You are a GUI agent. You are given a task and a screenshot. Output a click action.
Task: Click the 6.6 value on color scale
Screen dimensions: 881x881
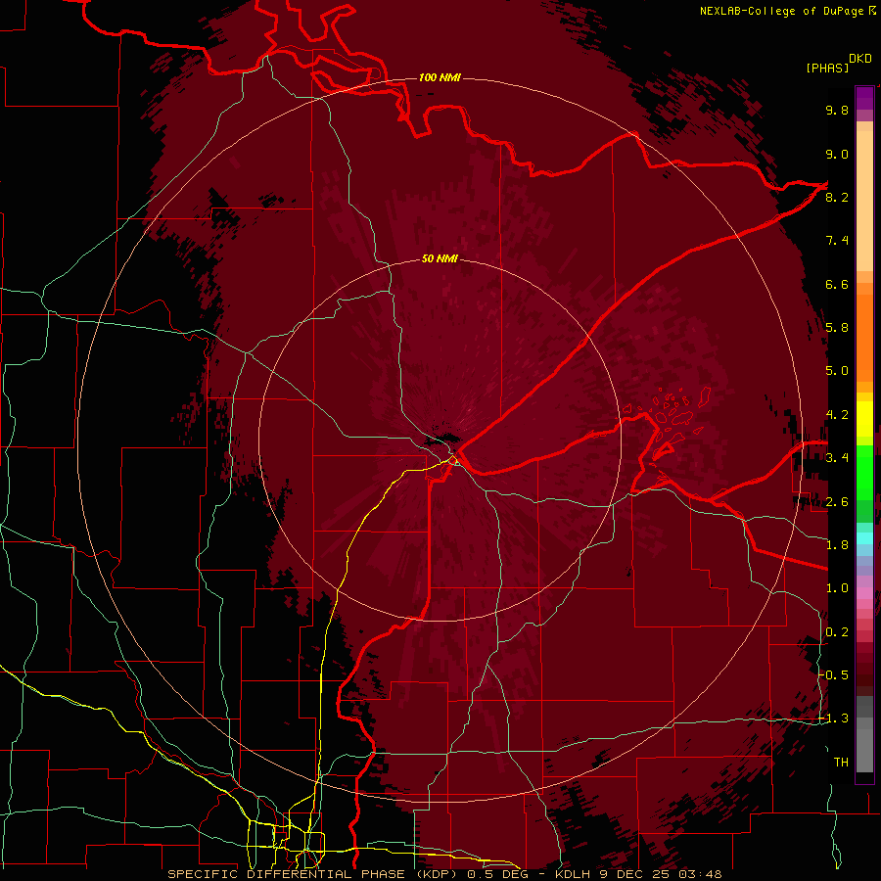pyautogui.click(x=837, y=284)
